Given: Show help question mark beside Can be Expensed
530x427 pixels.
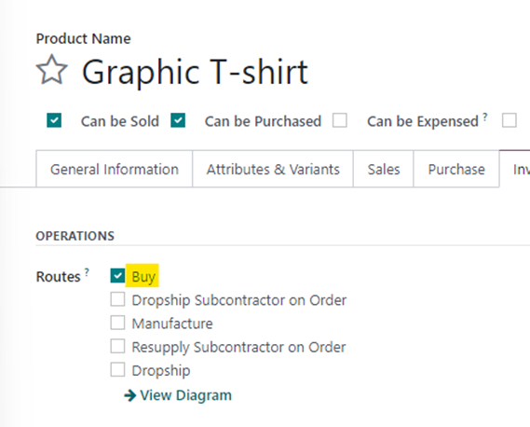Looking at the screenshot, I should (485, 117).
